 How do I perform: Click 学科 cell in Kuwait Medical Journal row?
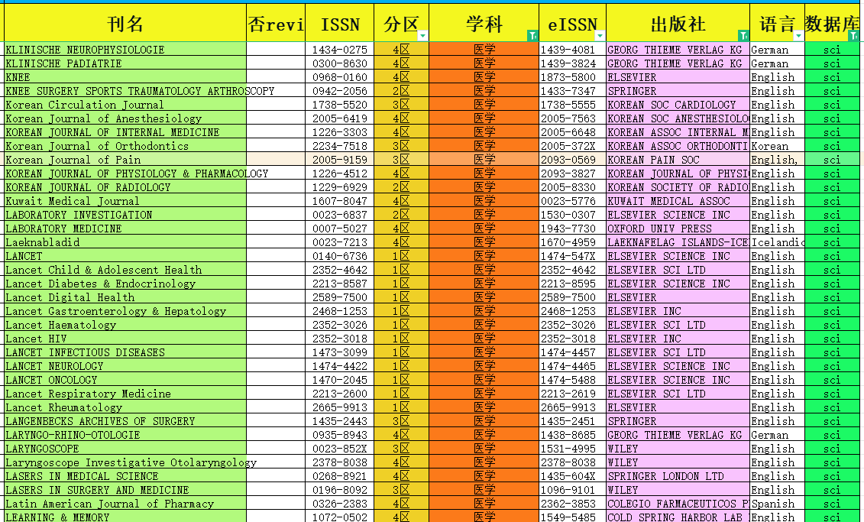[484, 201]
